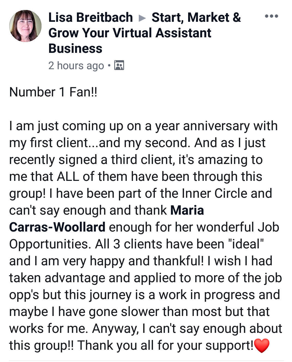Click the word "Opportunities" in the post
Screen dimensions: 292x362
(50, 244)
